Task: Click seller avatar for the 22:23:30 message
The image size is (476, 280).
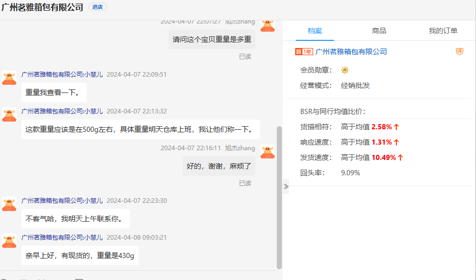Action: (9, 204)
